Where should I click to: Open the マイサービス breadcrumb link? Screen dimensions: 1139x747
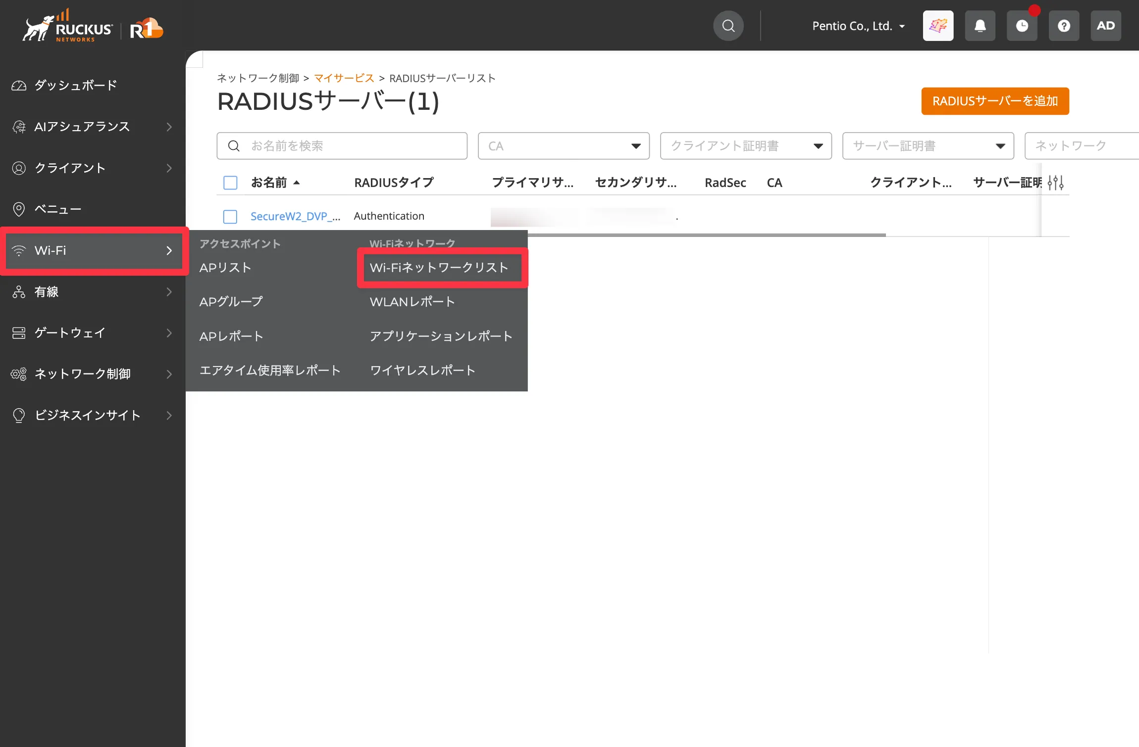coord(344,78)
